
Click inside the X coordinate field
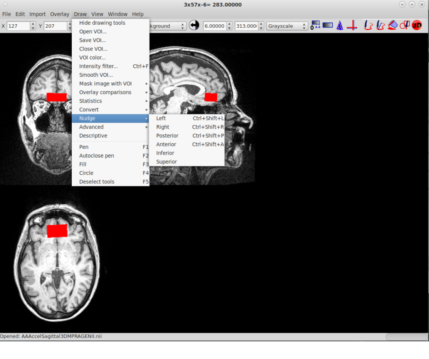(19, 26)
